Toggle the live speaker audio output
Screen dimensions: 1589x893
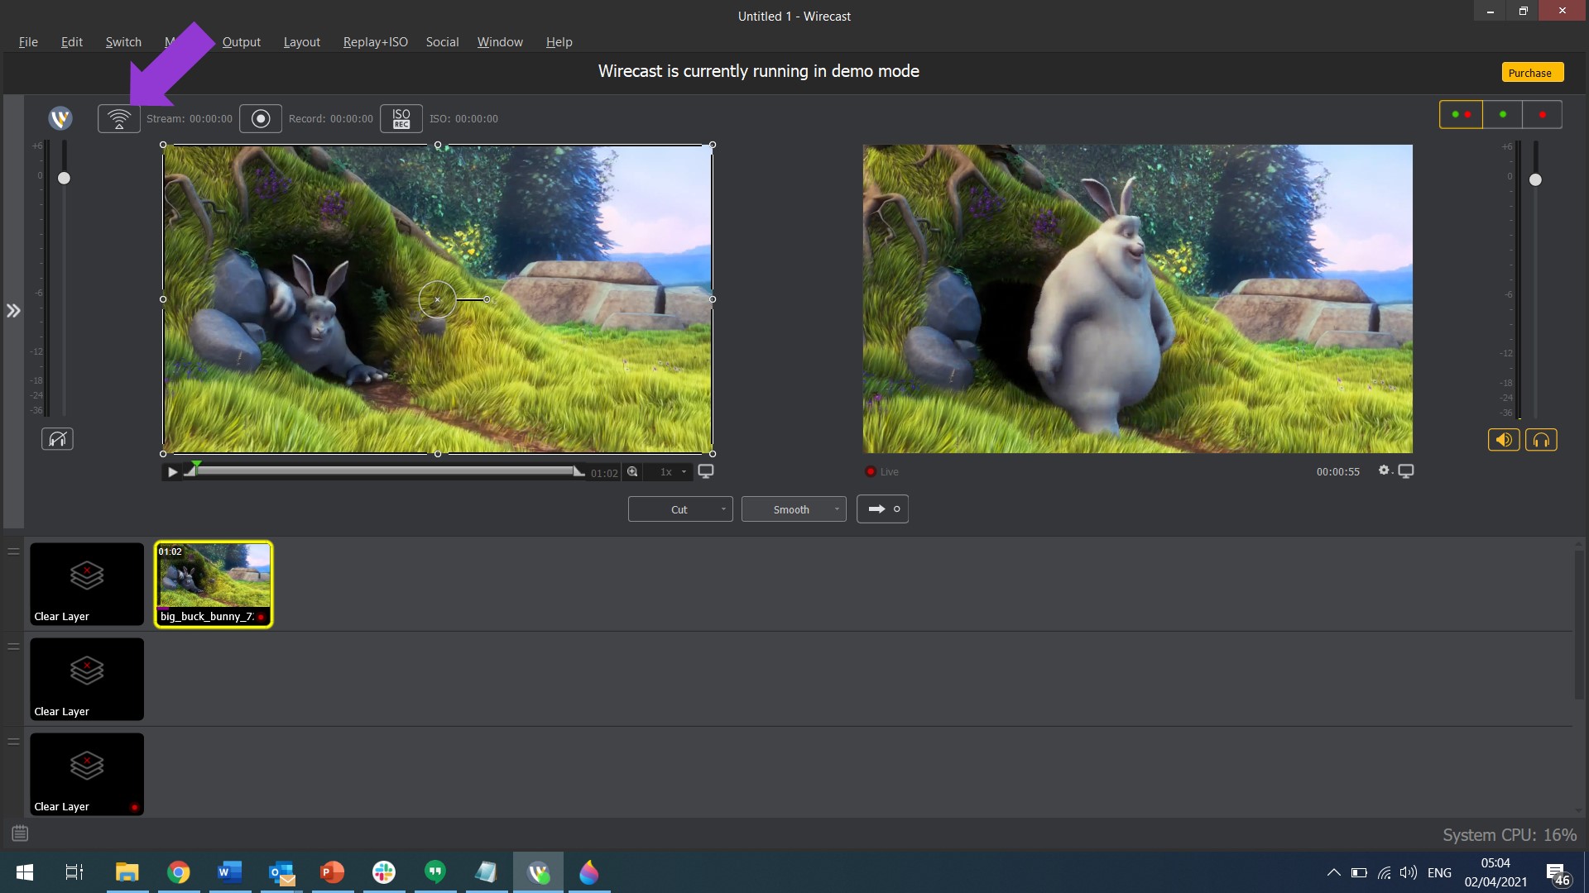[x=1504, y=440]
